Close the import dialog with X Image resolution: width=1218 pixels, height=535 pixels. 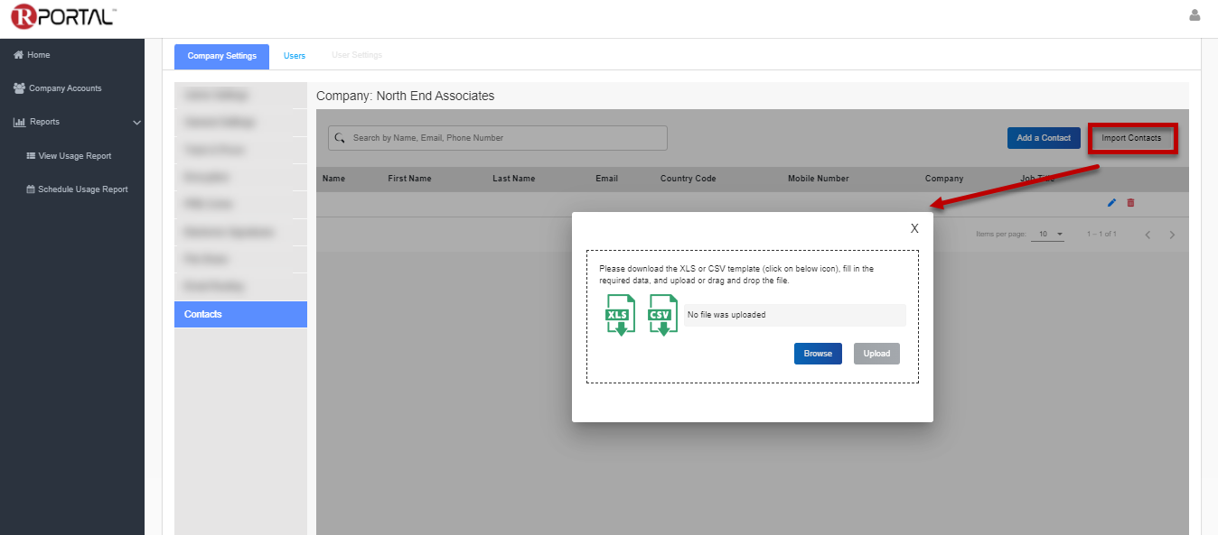[x=914, y=228]
